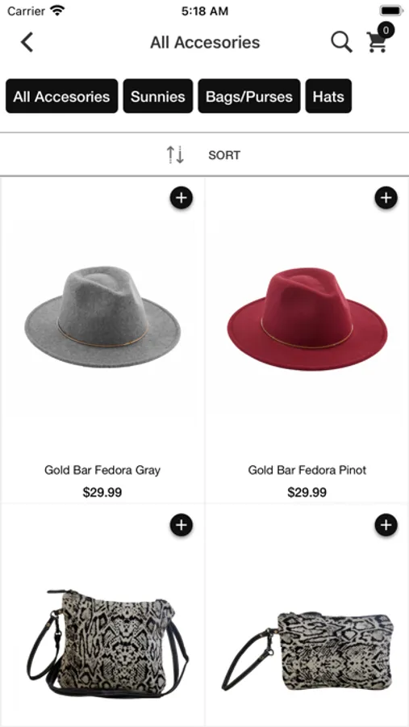Open the red pinot fedora image
The image size is (409, 727).
[307, 318]
